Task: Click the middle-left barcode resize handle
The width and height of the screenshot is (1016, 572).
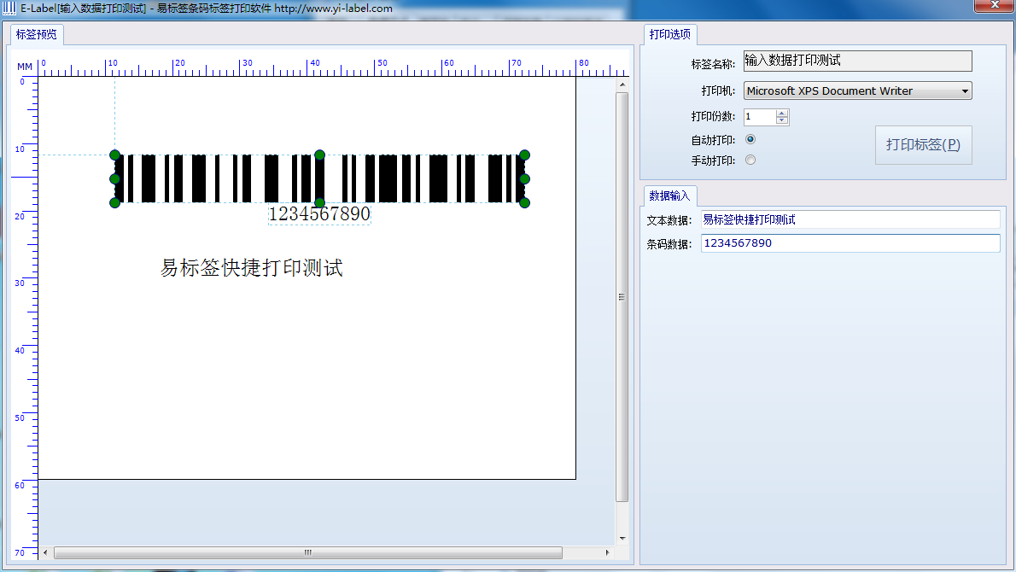Action: (114, 178)
